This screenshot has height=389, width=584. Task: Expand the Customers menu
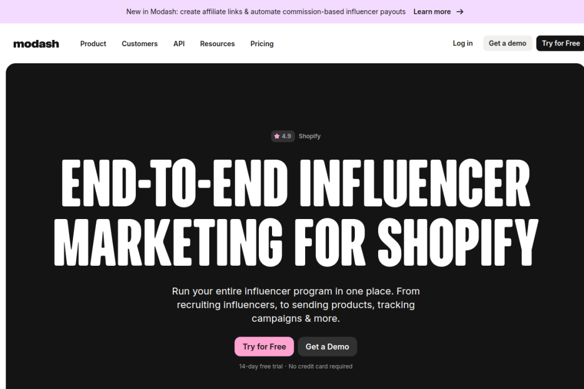click(140, 43)
